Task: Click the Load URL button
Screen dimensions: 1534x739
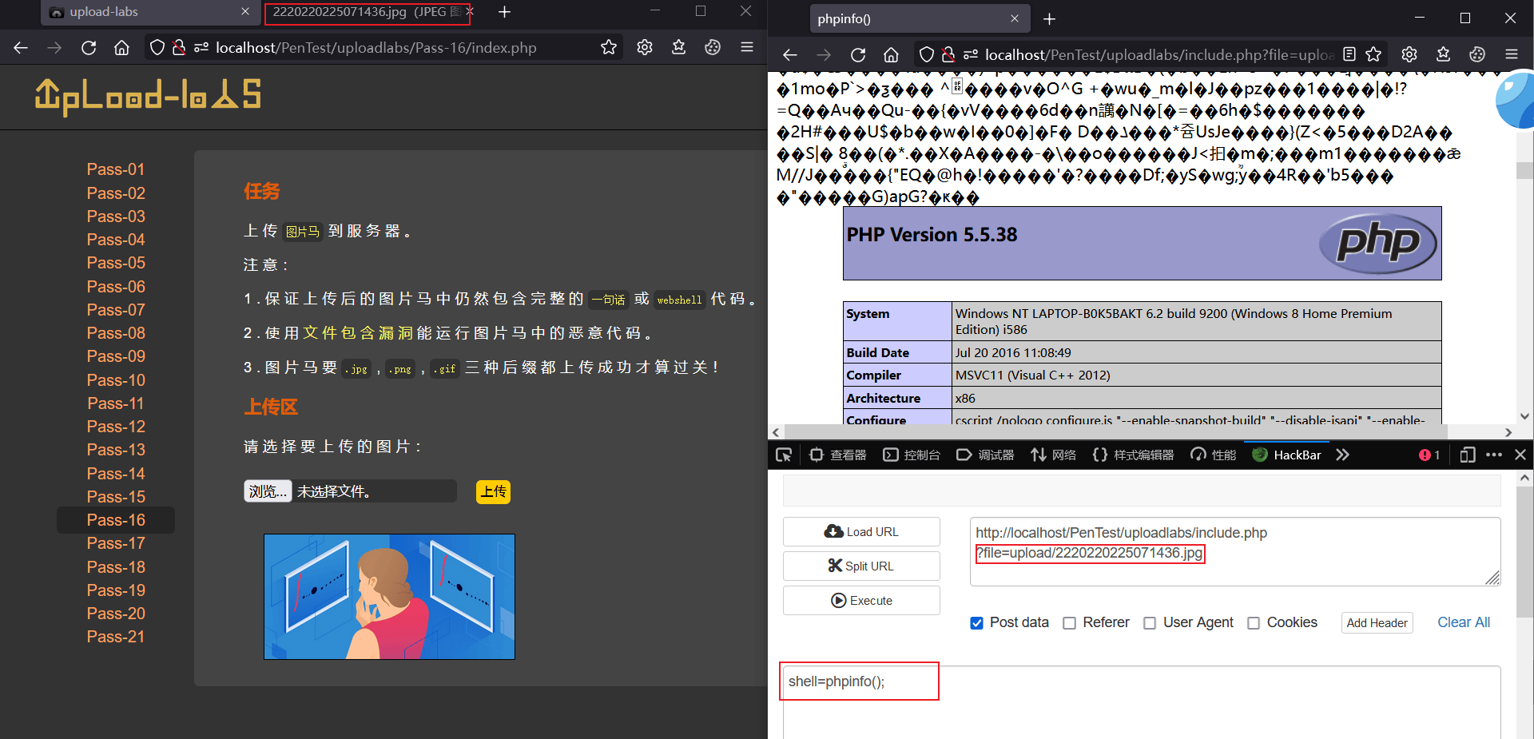Action: tap(861, 532)
